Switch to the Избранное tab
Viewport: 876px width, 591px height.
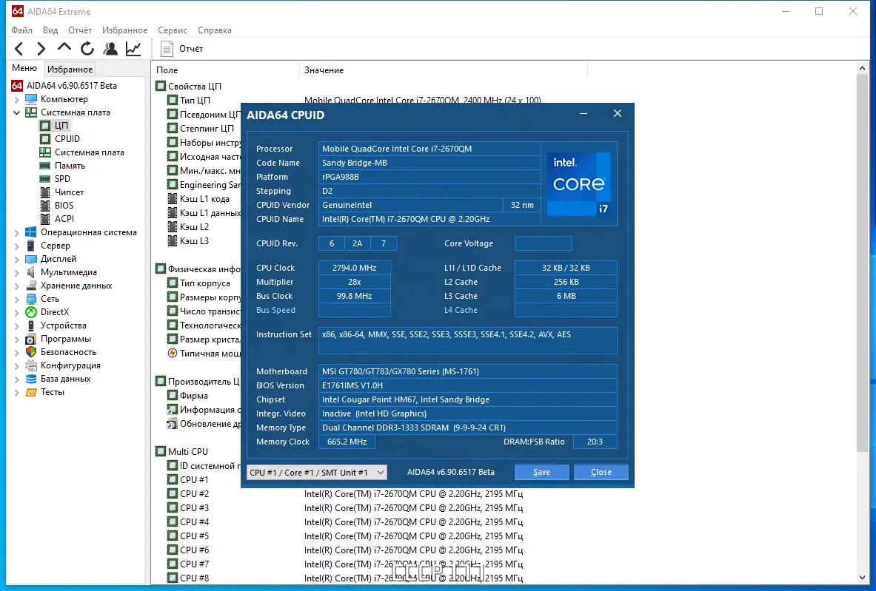tap(70, 70)
